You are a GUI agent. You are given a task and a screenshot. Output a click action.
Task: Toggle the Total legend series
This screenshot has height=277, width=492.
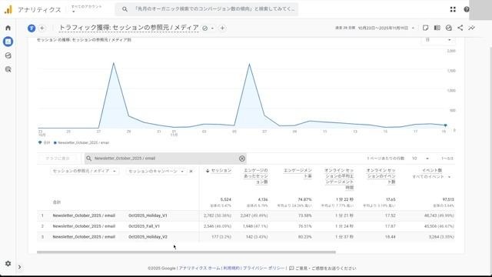click(x=45, y=142)
